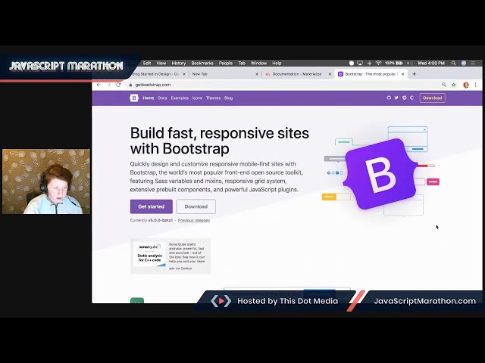The image size is (485, 363).
Task: Click the purple Get started button
Action: pyautogui.click(x=152, y=206)
